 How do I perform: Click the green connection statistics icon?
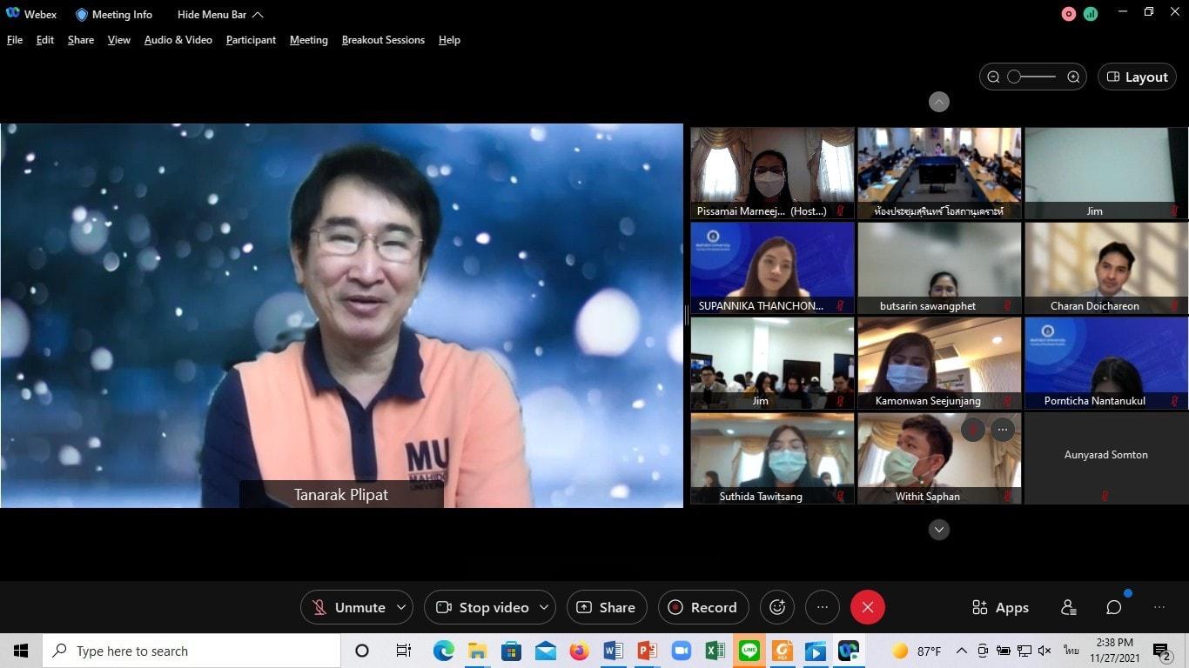click(1091, 14)
